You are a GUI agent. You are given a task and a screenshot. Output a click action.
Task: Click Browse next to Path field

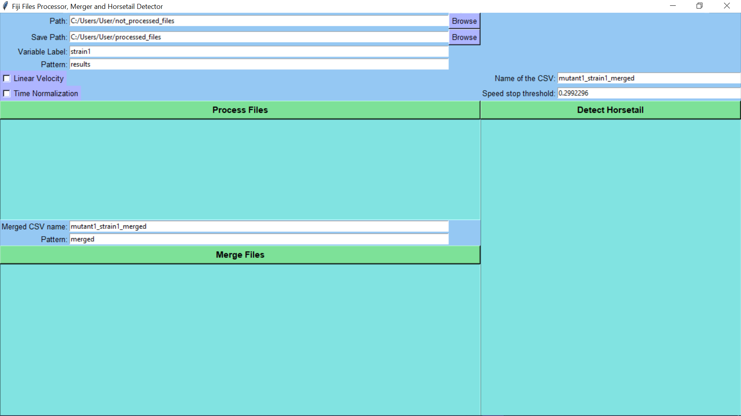pyautogui.click(x=464, y=21)
